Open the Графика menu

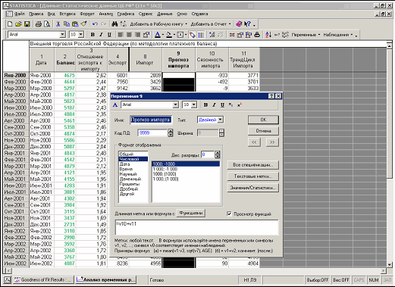pyautogui.click(x=126, y=14)
